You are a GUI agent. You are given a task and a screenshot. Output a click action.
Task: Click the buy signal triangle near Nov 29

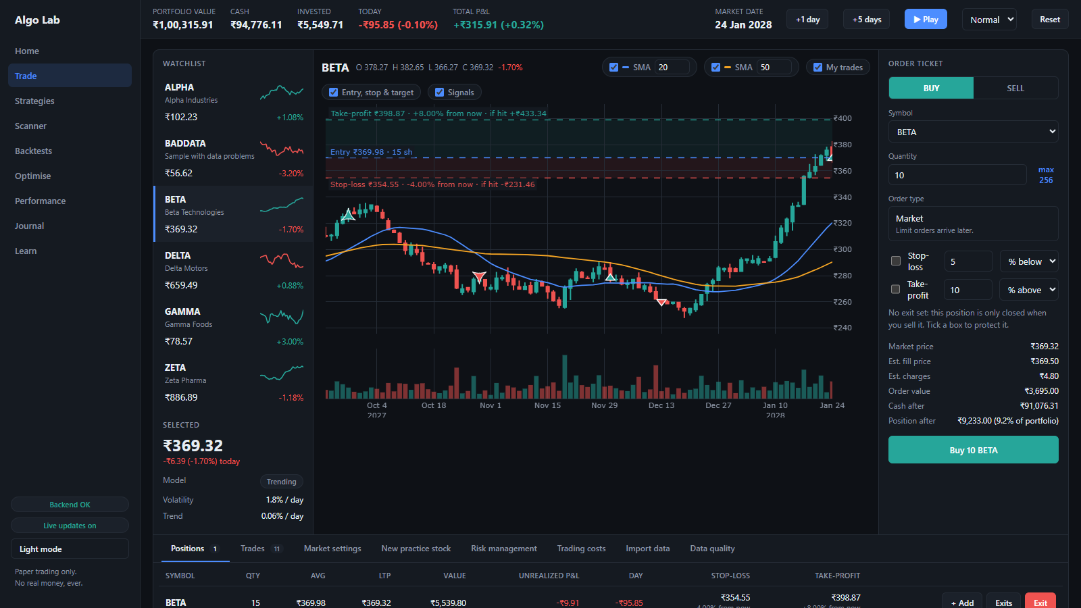pyautogui.click(x=610, y=276)
